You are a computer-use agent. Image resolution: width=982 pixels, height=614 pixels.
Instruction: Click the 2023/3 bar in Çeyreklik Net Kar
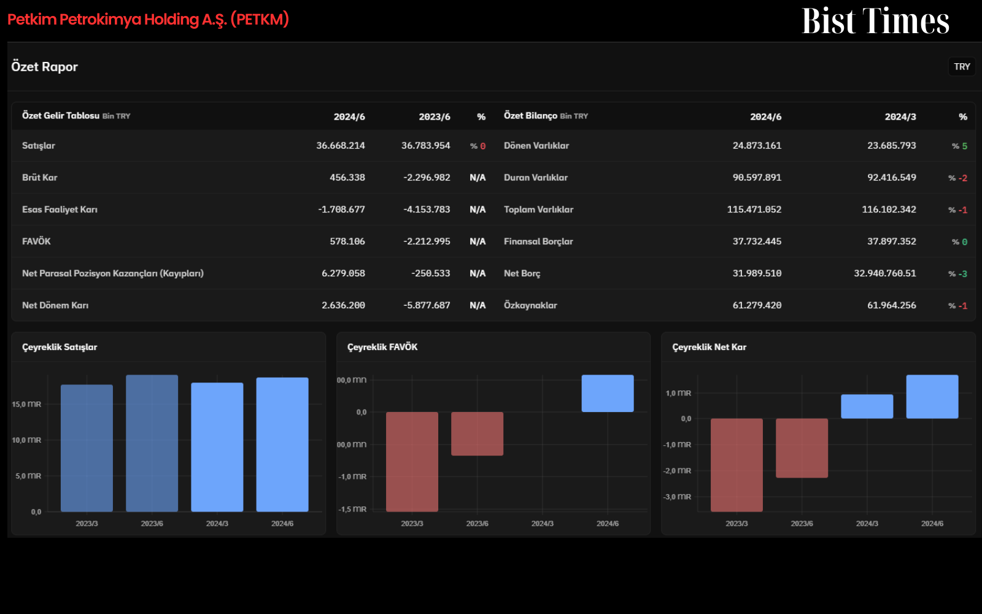pyautogui.click(x=736, y=465)
